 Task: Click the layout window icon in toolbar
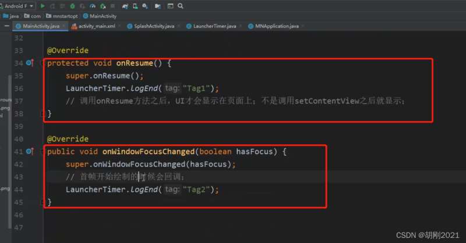170,6
